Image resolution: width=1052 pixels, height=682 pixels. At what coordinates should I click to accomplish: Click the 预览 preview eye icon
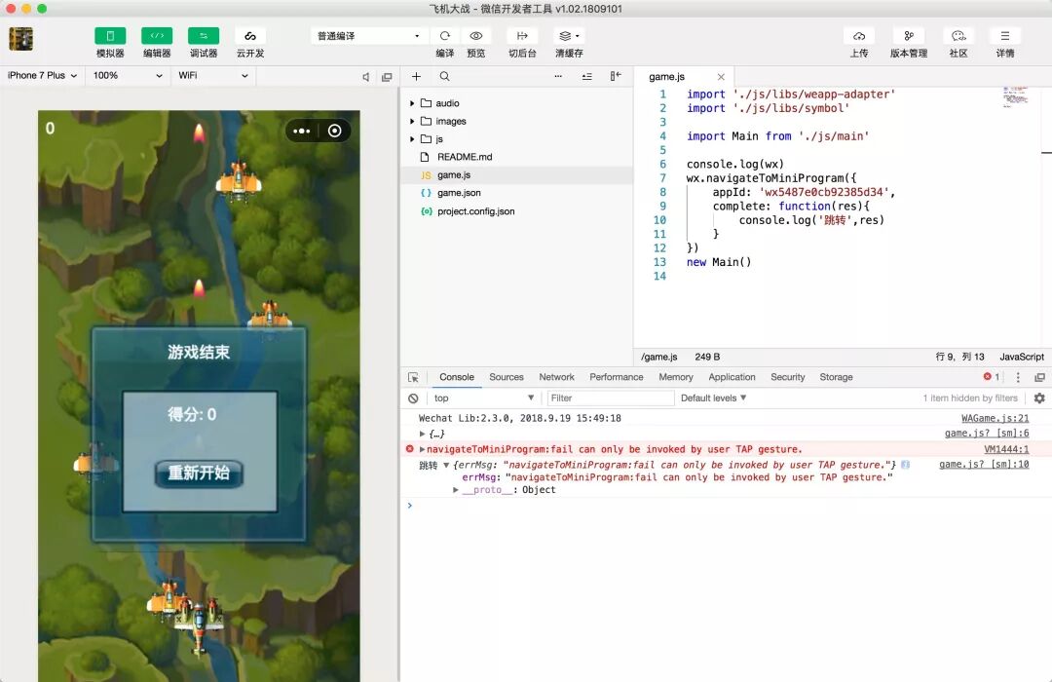click(475, 36)
